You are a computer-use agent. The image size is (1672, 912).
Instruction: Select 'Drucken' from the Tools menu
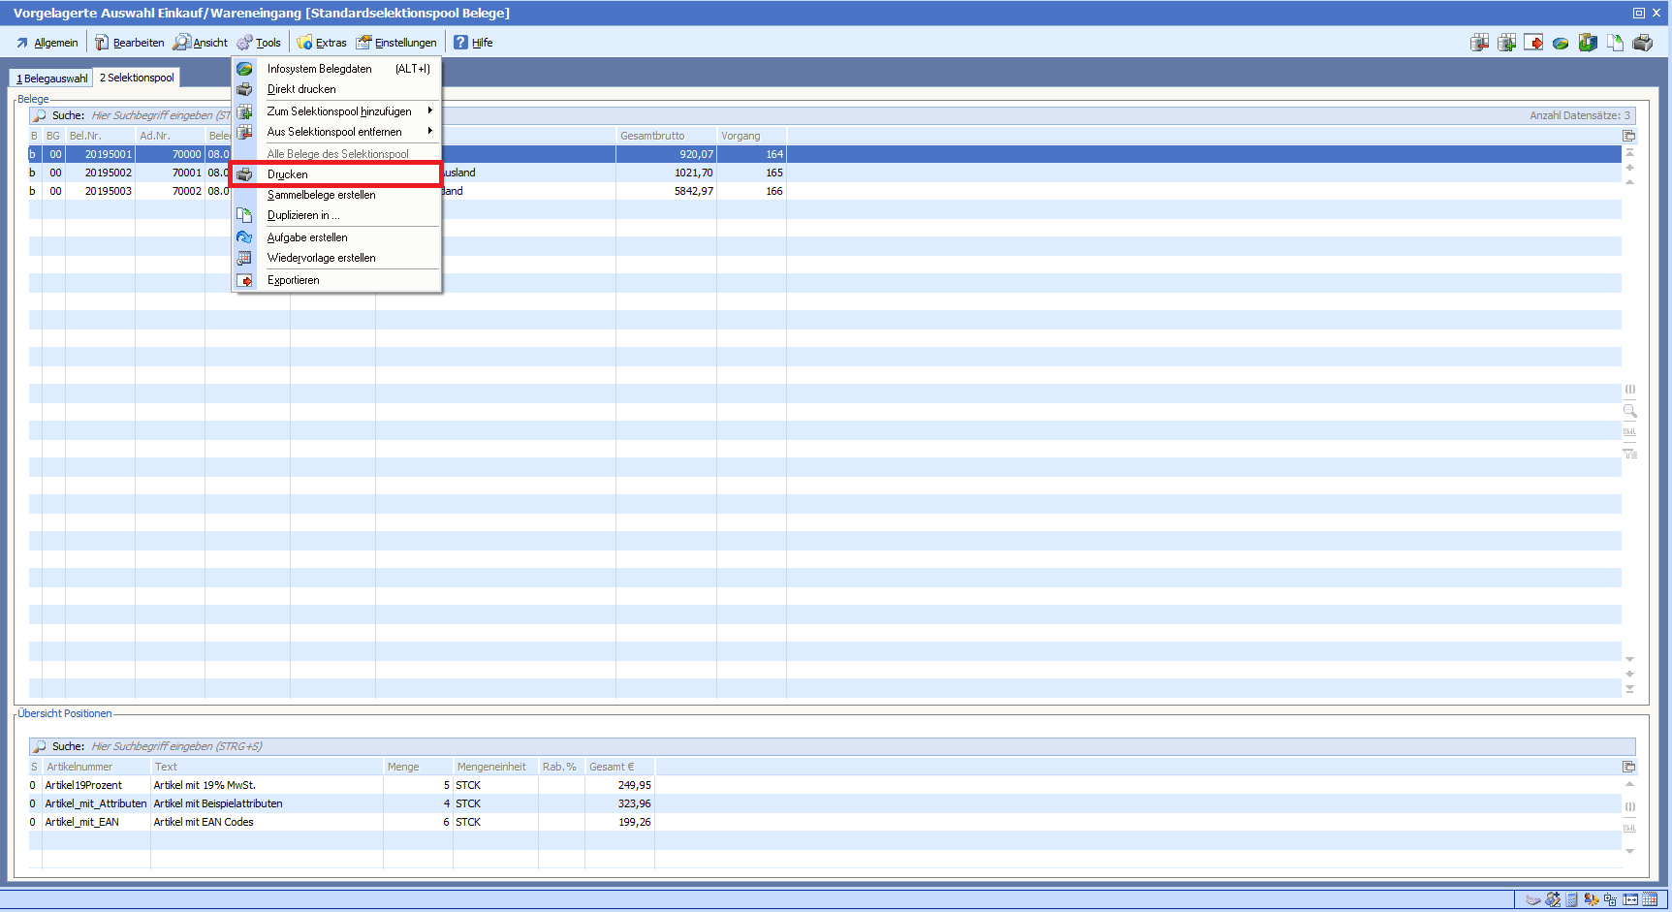(288, 174)
